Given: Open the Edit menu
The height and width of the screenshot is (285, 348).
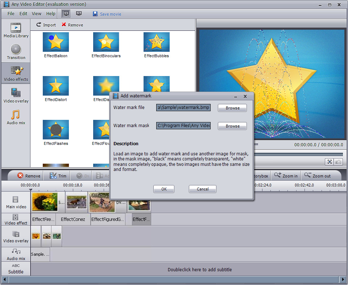Looking at the screenshot, I should 23,14.
